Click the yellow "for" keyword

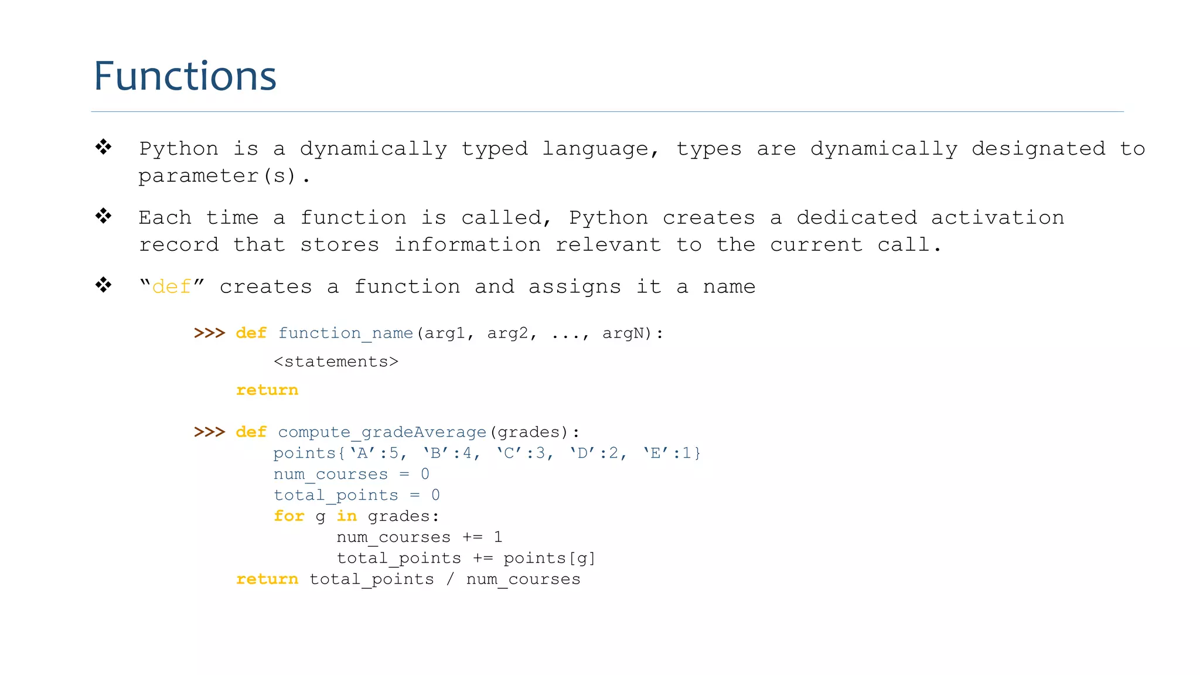point(289,516)
